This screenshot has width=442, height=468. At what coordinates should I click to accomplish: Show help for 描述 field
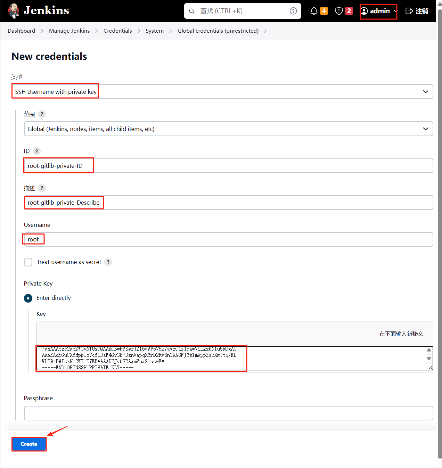(42, 188)
